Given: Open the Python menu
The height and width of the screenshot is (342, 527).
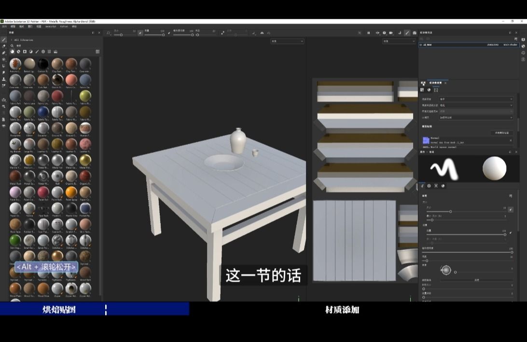Looking at the screenshot, I should point(64,27).
